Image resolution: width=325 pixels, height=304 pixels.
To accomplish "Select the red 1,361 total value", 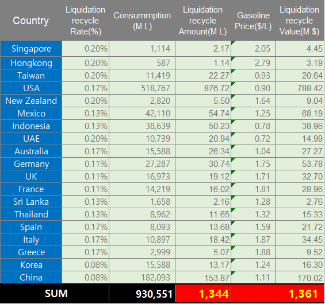I will pos(278,294).
